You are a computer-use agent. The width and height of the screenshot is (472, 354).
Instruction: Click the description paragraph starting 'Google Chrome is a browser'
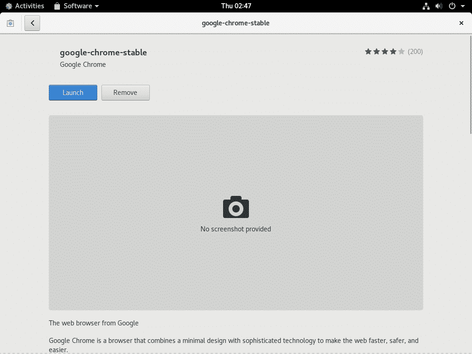(x=234, y=345)
